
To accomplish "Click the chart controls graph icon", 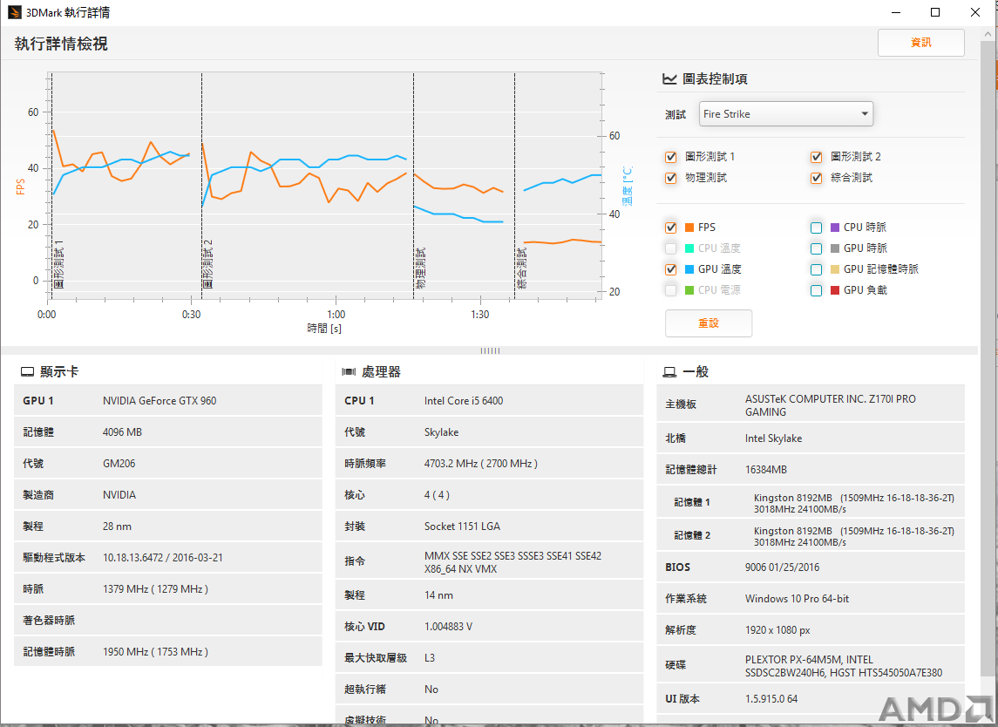I will [669, 79].
